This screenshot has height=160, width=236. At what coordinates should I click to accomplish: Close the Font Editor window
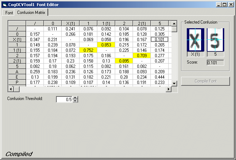point(231,5)
